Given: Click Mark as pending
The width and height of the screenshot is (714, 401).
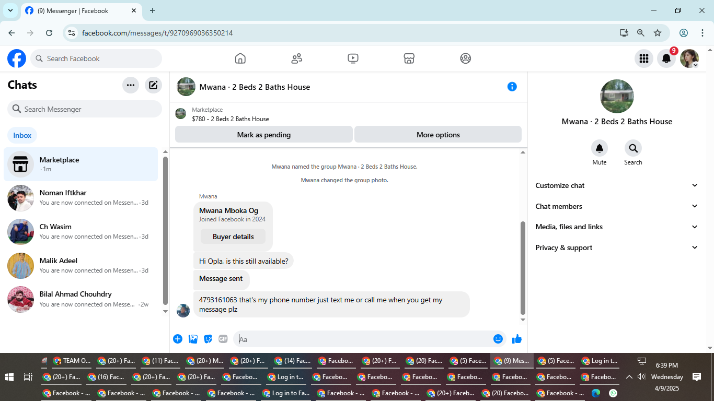Looking at the screenshot, I should 264,135.
